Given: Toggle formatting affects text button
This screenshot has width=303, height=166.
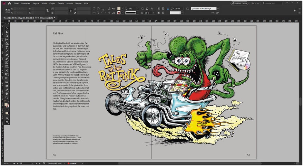Looking at the screenshot, I should (x=8, y=110).
